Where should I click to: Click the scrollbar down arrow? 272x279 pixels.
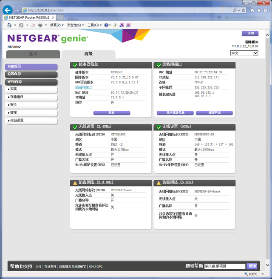point(268,265)
